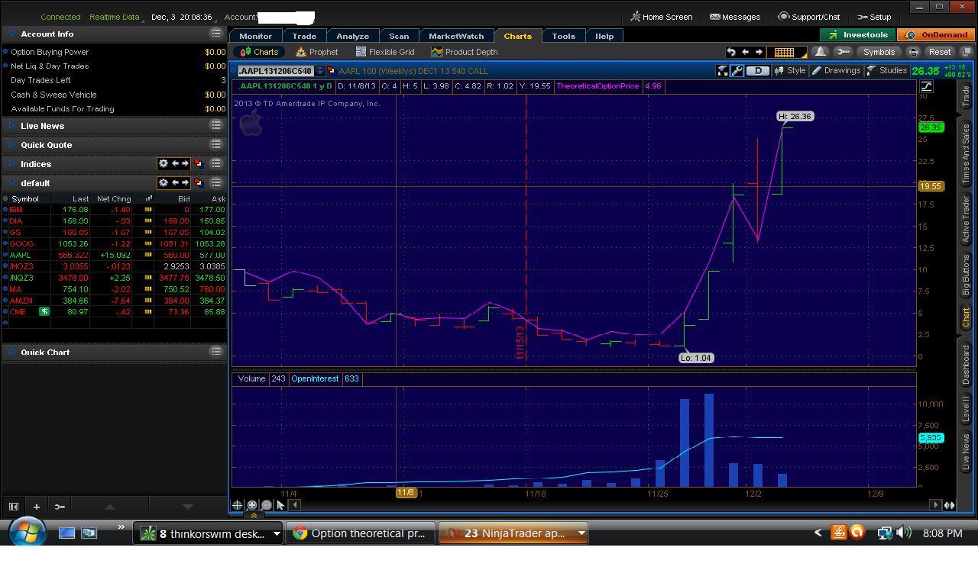Expand the Quick Quote section
978x586 pixels.
(x=12, y=144)
